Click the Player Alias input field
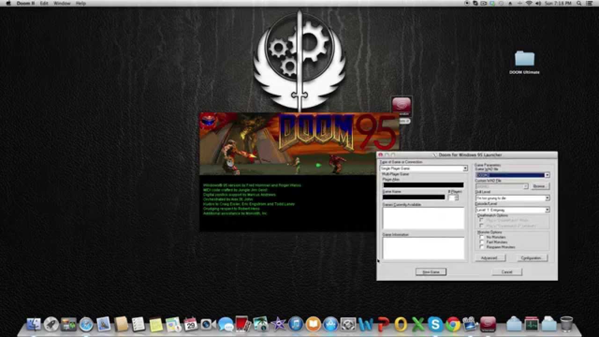The image size is (599, 337). pos(423,185)
